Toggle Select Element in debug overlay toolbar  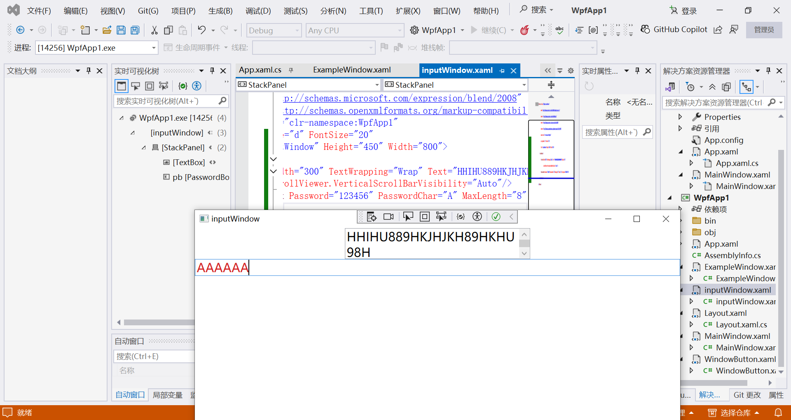pyautogui.click(x=408, y=217)
